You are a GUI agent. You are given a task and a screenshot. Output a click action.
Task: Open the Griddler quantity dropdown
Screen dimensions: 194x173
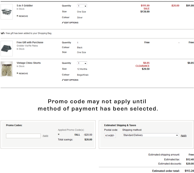[82, 6]
